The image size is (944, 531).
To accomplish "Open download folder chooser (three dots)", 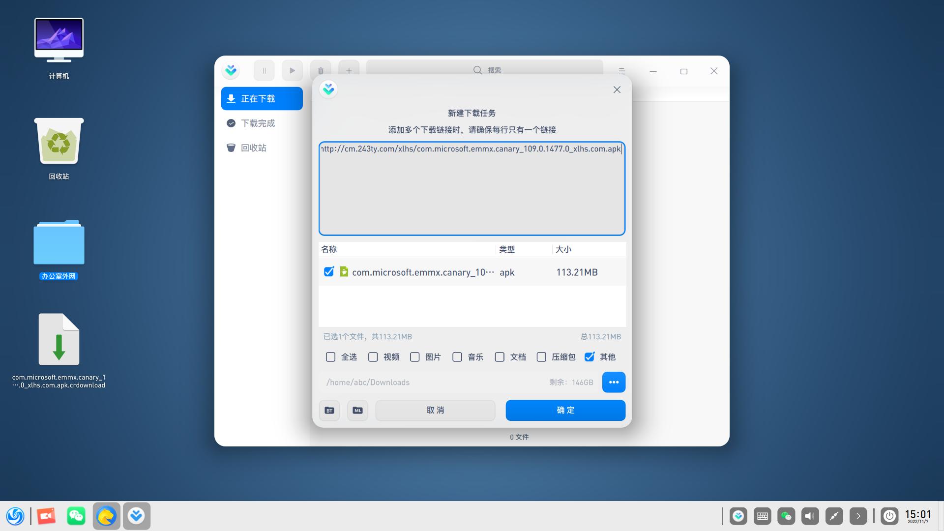I will click(x=614, y=382).
